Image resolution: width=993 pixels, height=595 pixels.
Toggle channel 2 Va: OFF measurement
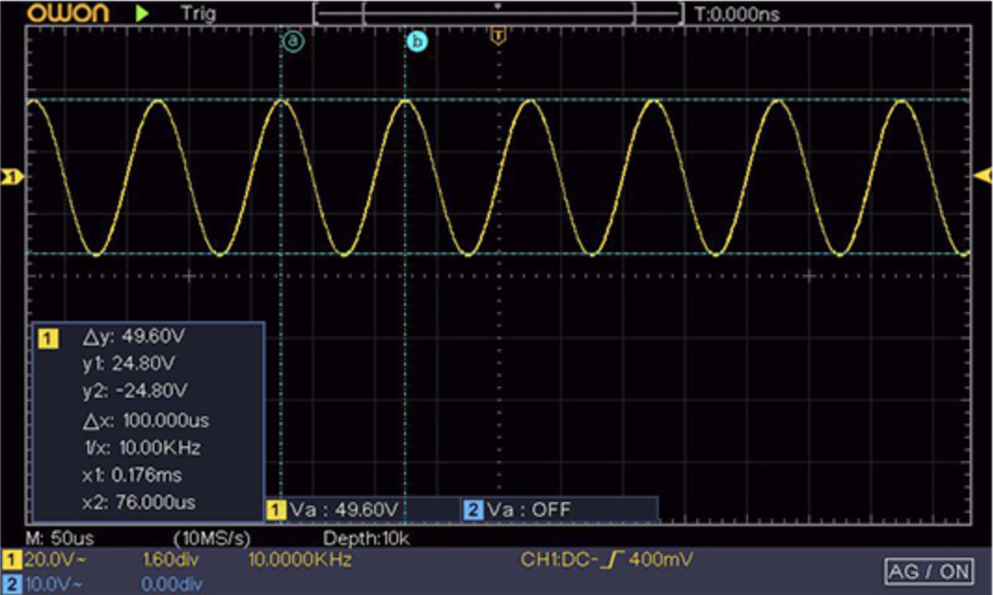pos(529,509)
